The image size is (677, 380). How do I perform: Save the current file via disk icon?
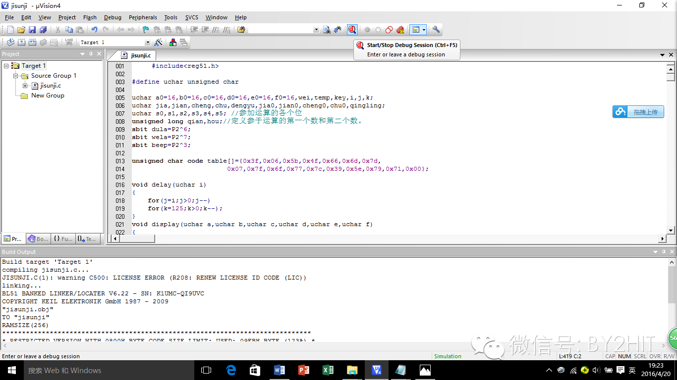tap(32, 30)
